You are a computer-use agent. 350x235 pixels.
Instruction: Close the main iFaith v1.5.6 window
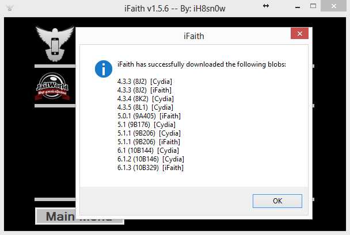pos(333,6)
